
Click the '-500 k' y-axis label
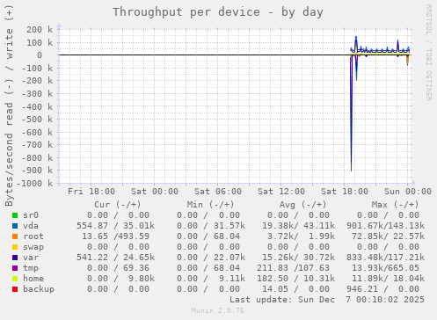37,120
